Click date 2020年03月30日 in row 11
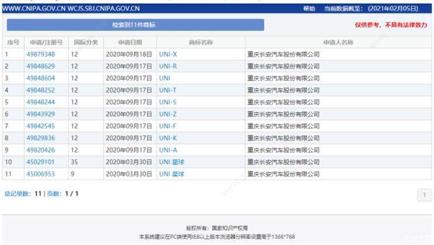Image resolution: width=434 pixels, height=245 pixels. click(x=129, y=174)
